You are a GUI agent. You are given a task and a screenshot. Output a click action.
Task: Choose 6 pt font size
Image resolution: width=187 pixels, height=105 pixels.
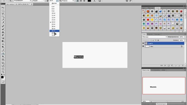pos(54,6)
